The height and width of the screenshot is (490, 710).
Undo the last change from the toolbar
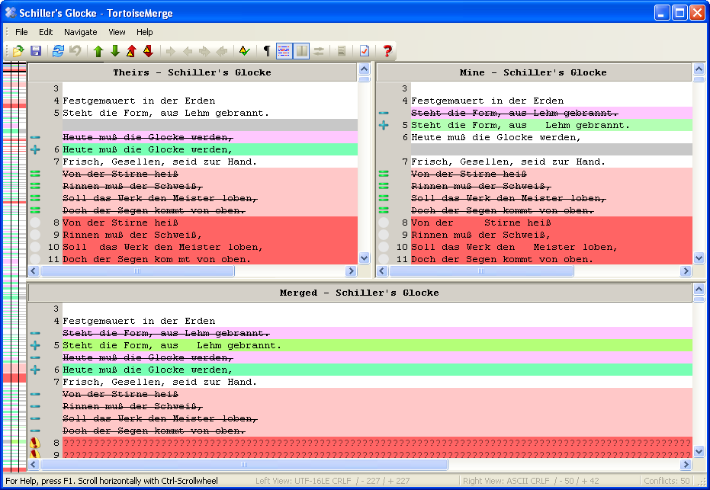pyautogui.click(x=75, y=51)
